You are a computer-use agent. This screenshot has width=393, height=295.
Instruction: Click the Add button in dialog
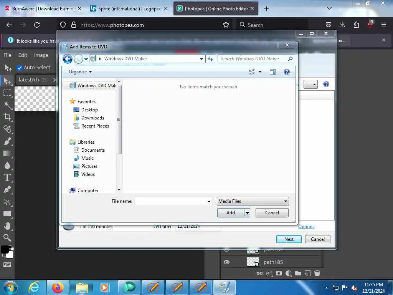click(x=231, y=213)
